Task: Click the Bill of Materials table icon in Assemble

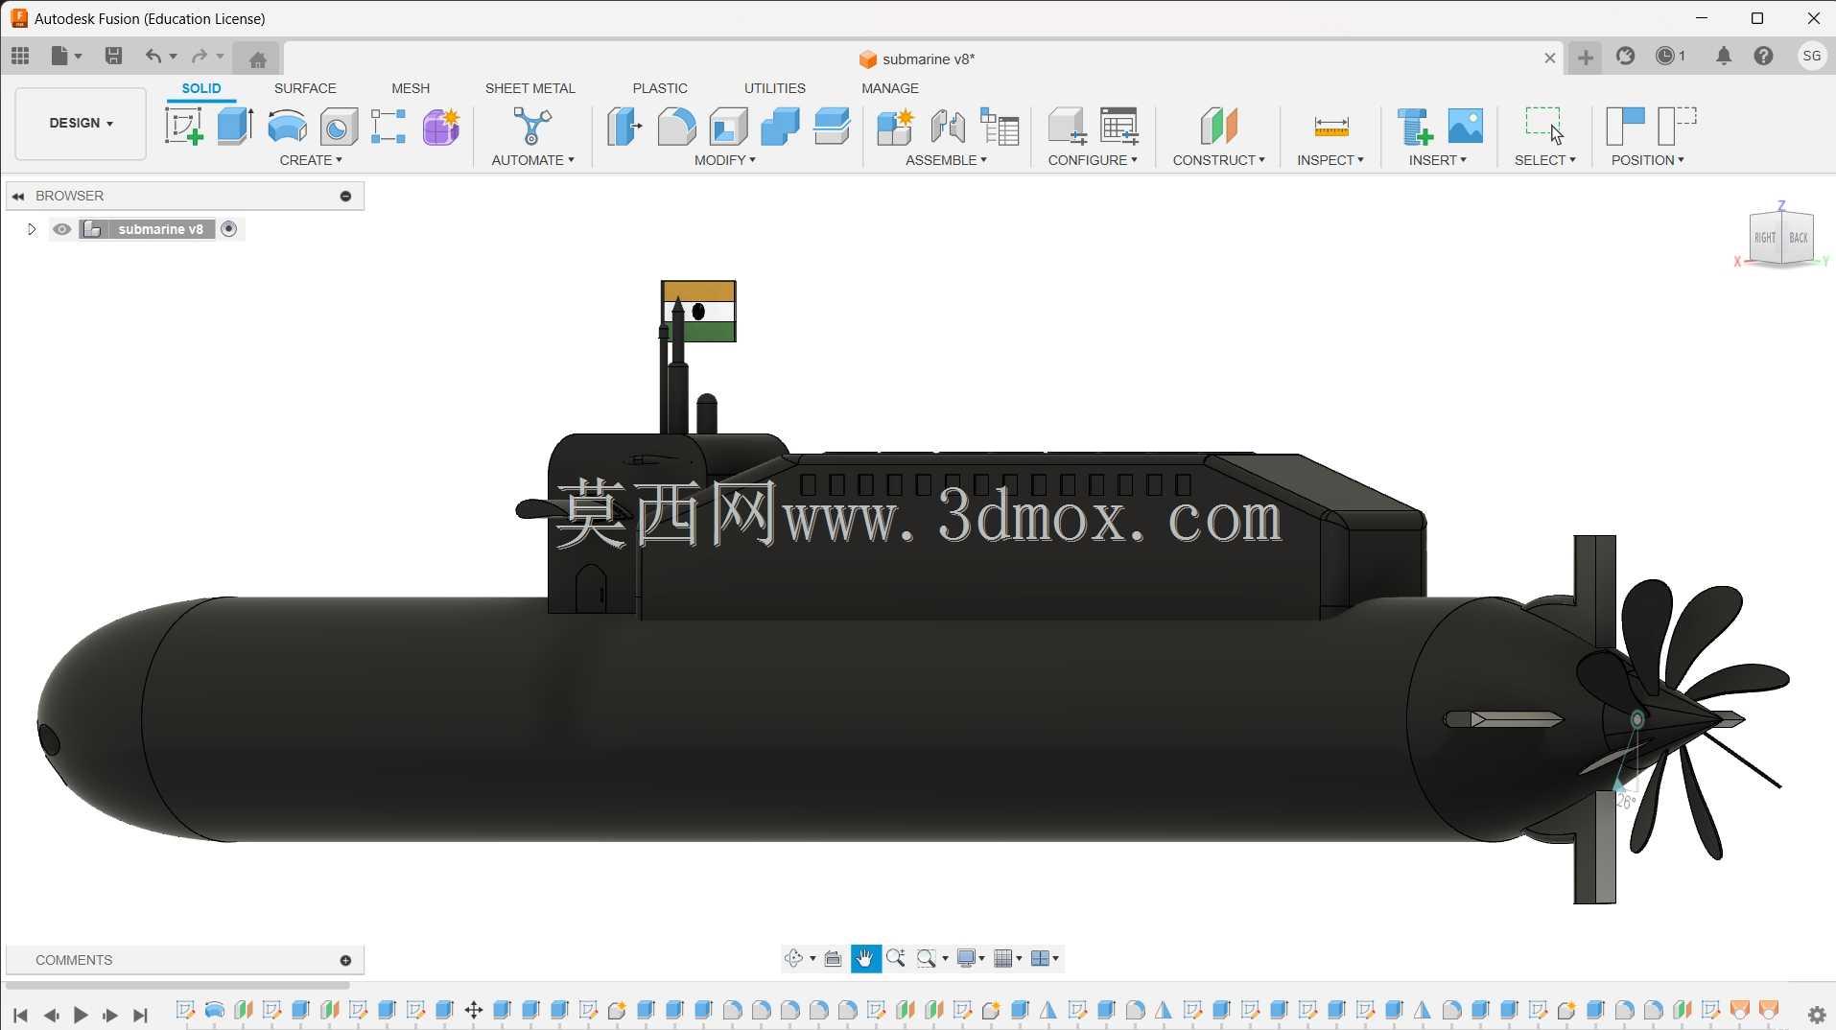Action: pyautogui.click(x=1000, y=126)
